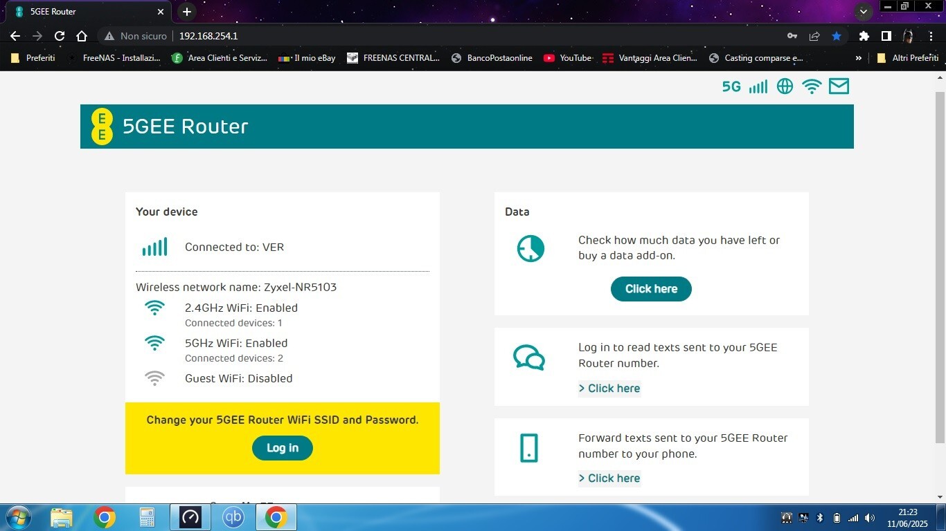Open the Calculator taskbar icon
Image resolution: width=946 pixels, height=531 pixels.
tap(147, 517)
